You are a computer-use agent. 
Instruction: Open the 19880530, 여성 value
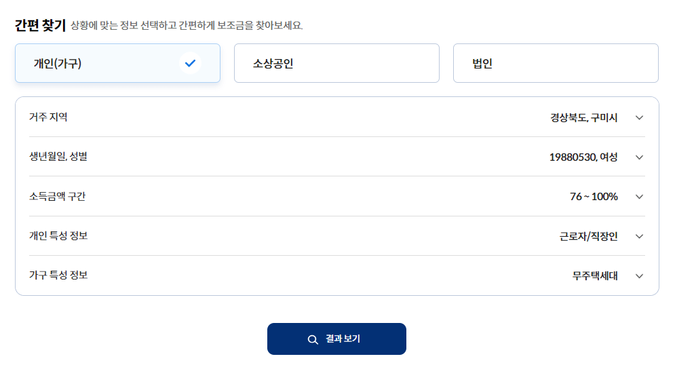pos(583,157)
